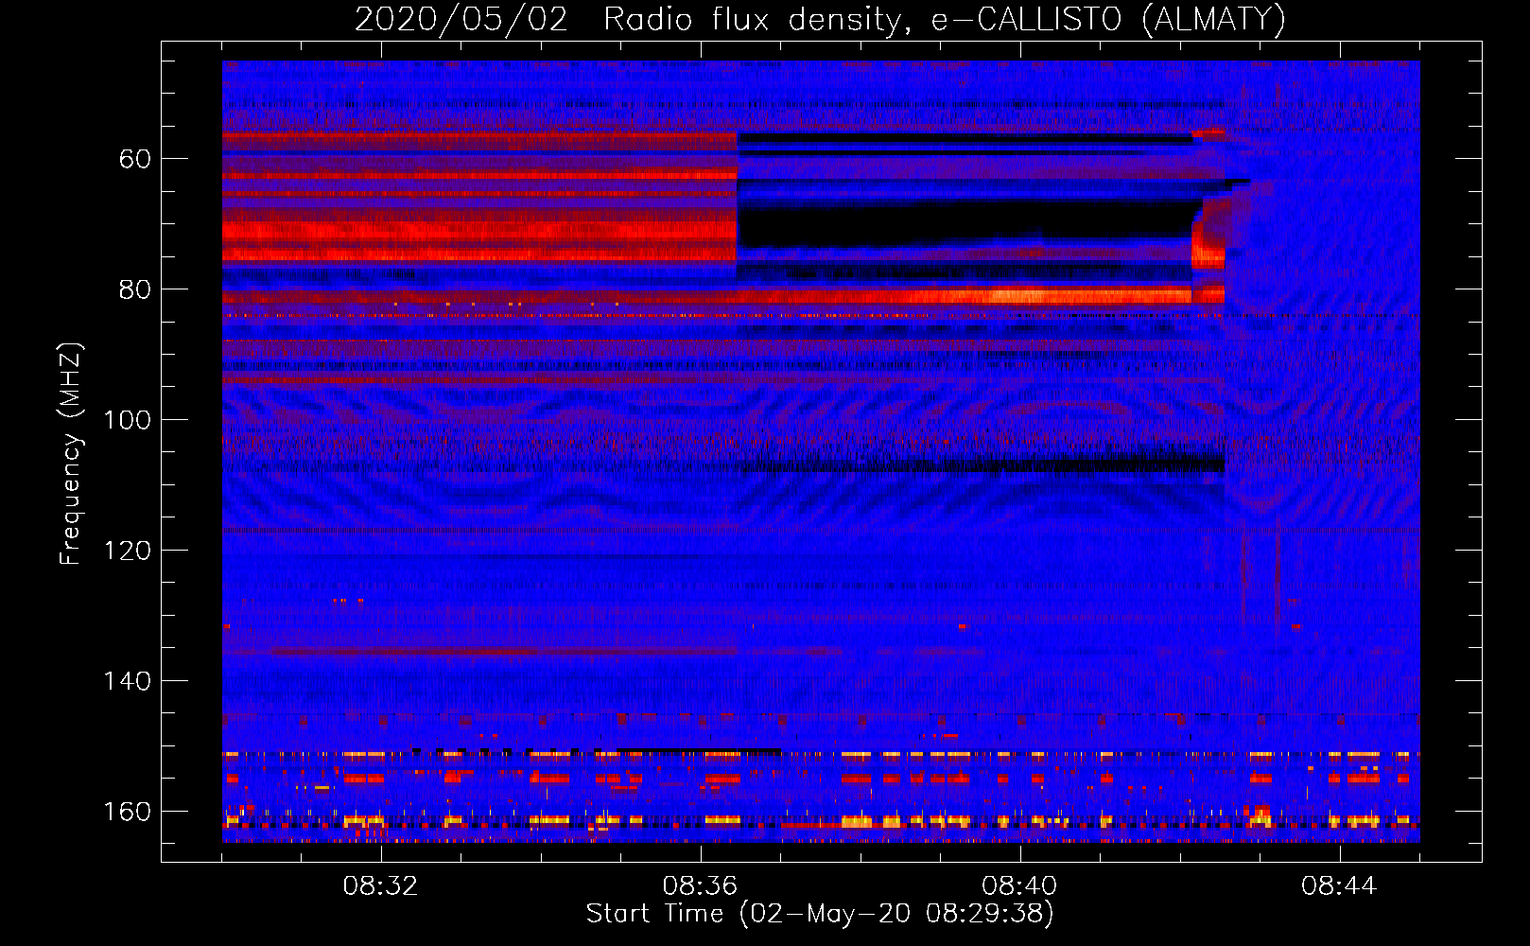Image resolution: width=1530 pixels, height=946 pixels.
Task: Click the date 2020/05/02 in the title
Action: [x=461, y=19]
